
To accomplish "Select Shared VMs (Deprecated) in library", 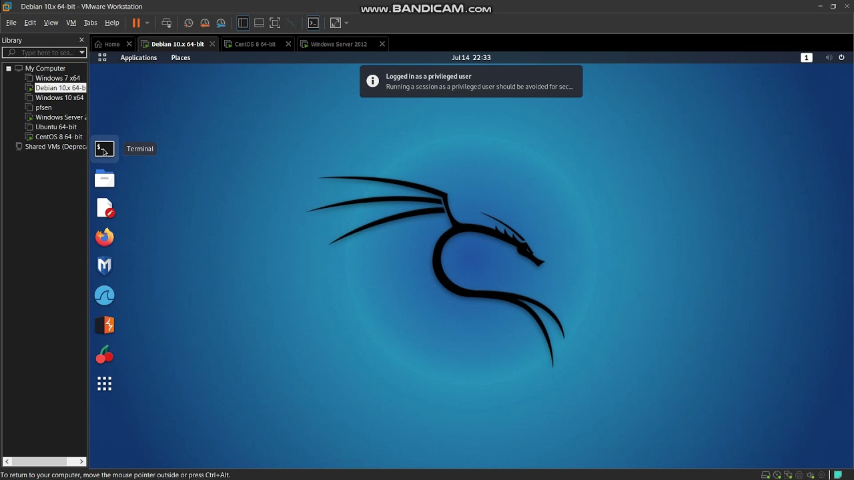I will click(55, 147).
